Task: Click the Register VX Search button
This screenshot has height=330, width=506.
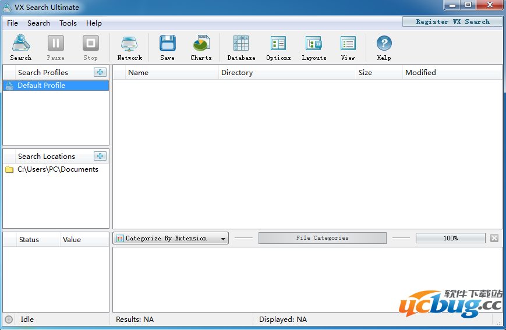Action: 452,22
